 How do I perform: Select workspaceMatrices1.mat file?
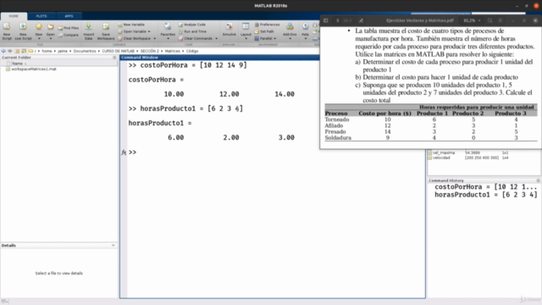[x=34, y=69]
